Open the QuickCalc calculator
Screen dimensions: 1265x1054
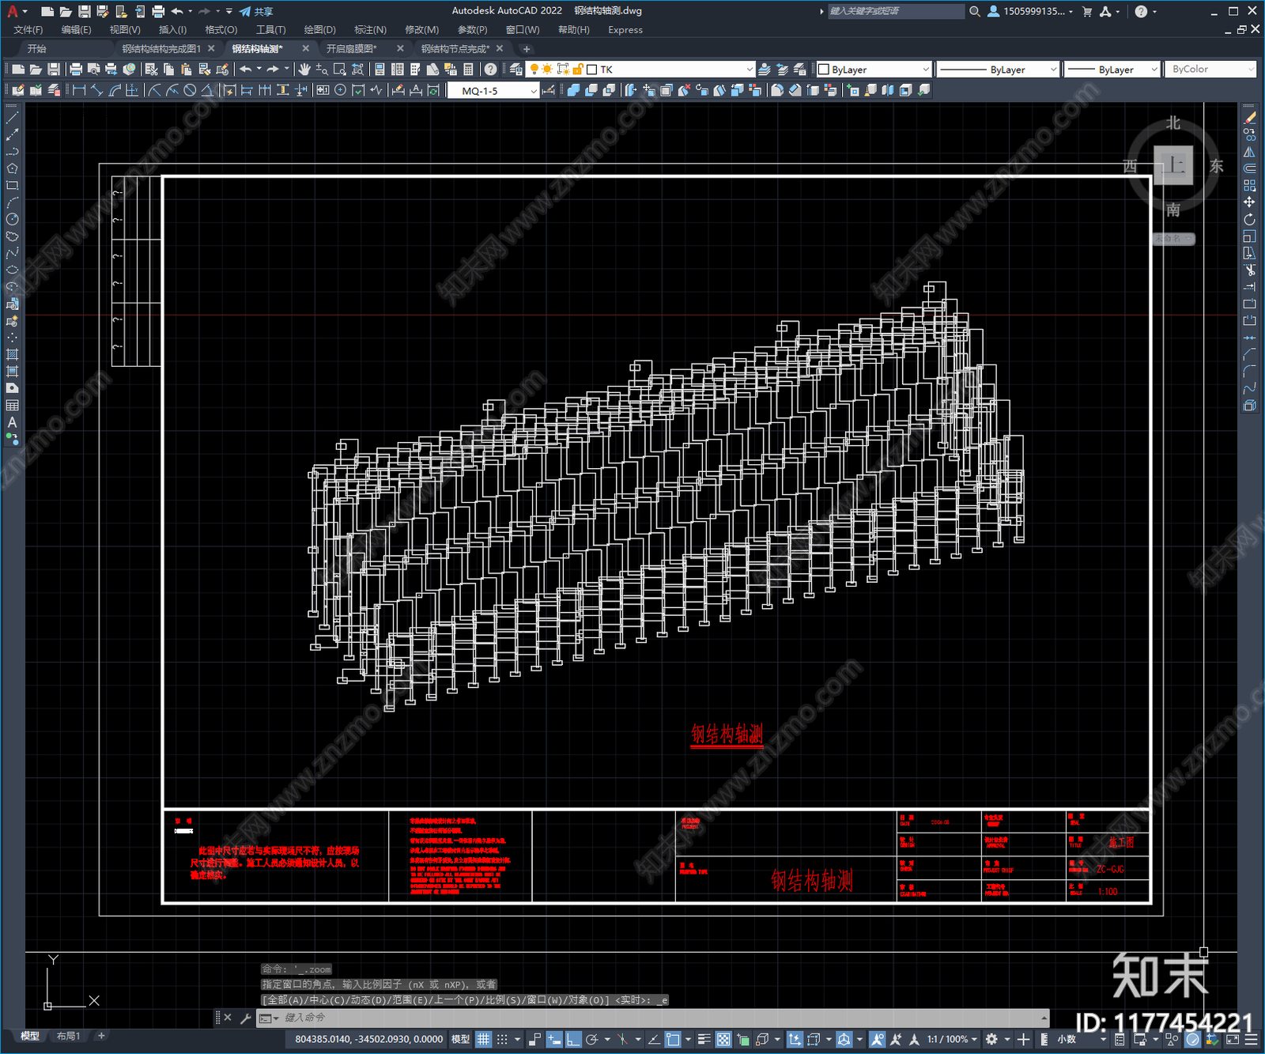[x=468, y=70]
